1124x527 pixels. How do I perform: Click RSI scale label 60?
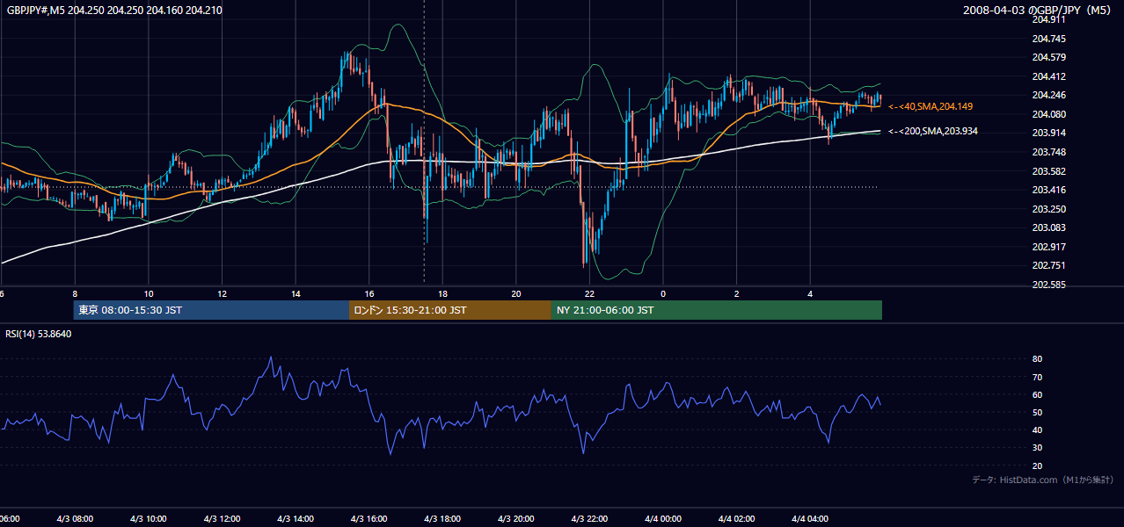point(1037,394)
